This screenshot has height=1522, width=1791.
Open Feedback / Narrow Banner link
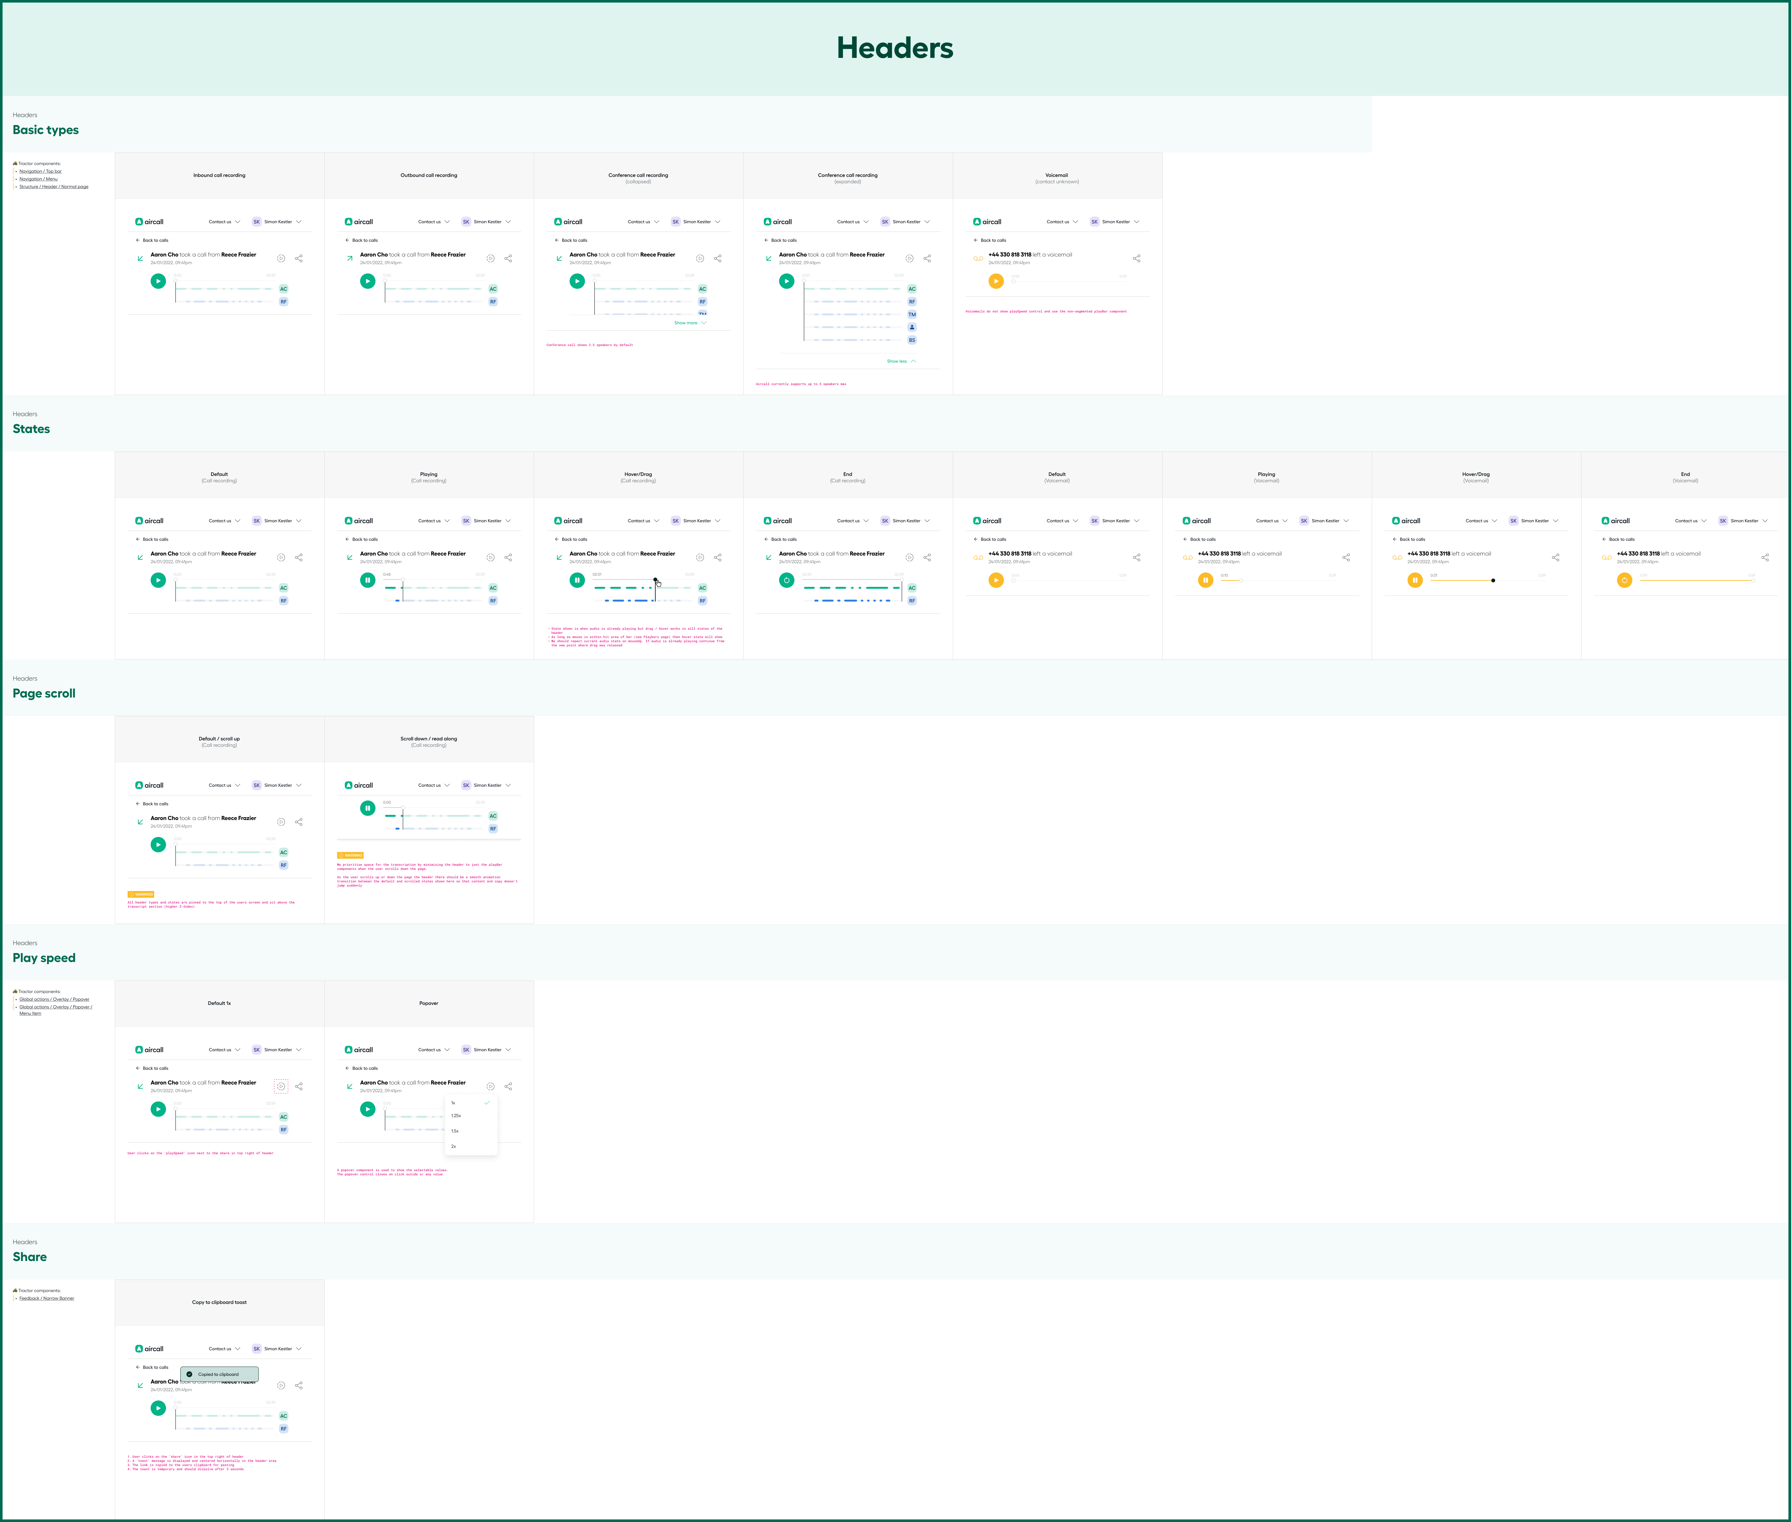pos(47,1298)
